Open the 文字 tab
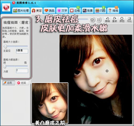 (x=62, y=11)
